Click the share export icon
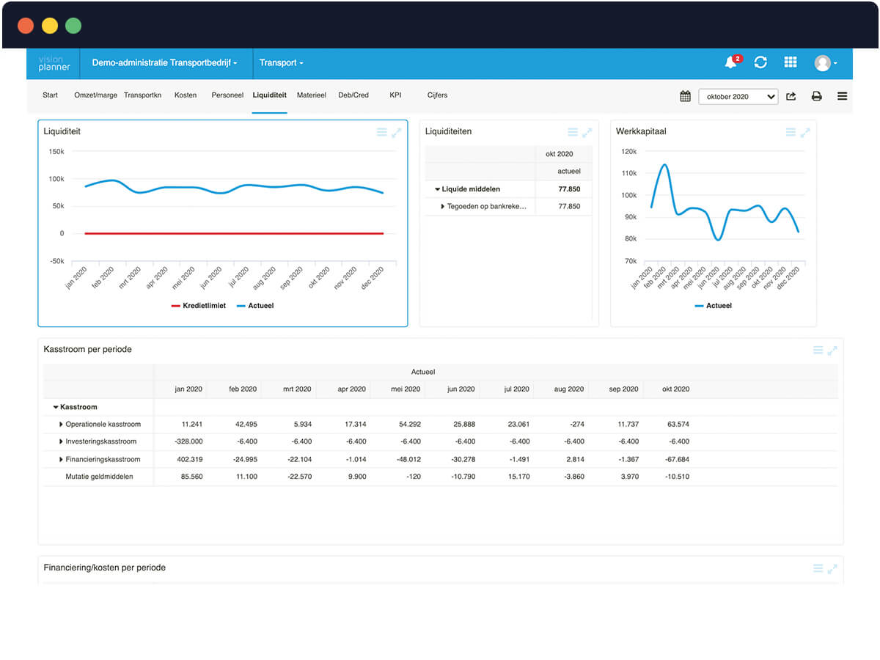The width and height of the screenshot is (880, 660). pos(791,96)
